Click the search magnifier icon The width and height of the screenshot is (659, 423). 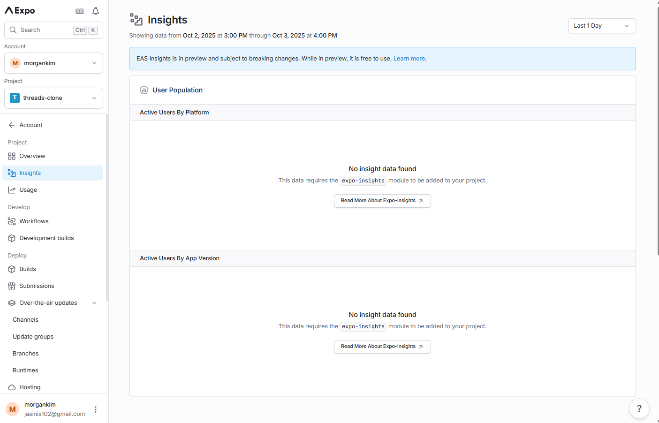pos(13,30)
